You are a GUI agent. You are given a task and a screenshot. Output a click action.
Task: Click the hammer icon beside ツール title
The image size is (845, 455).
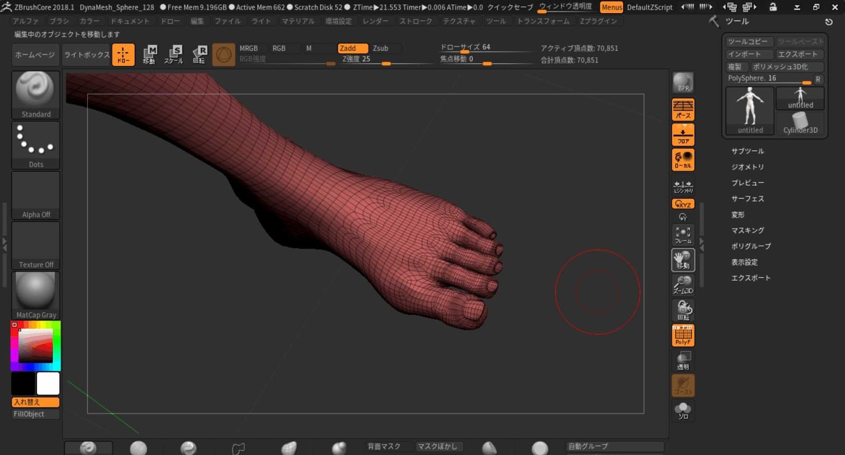point(714,21)
